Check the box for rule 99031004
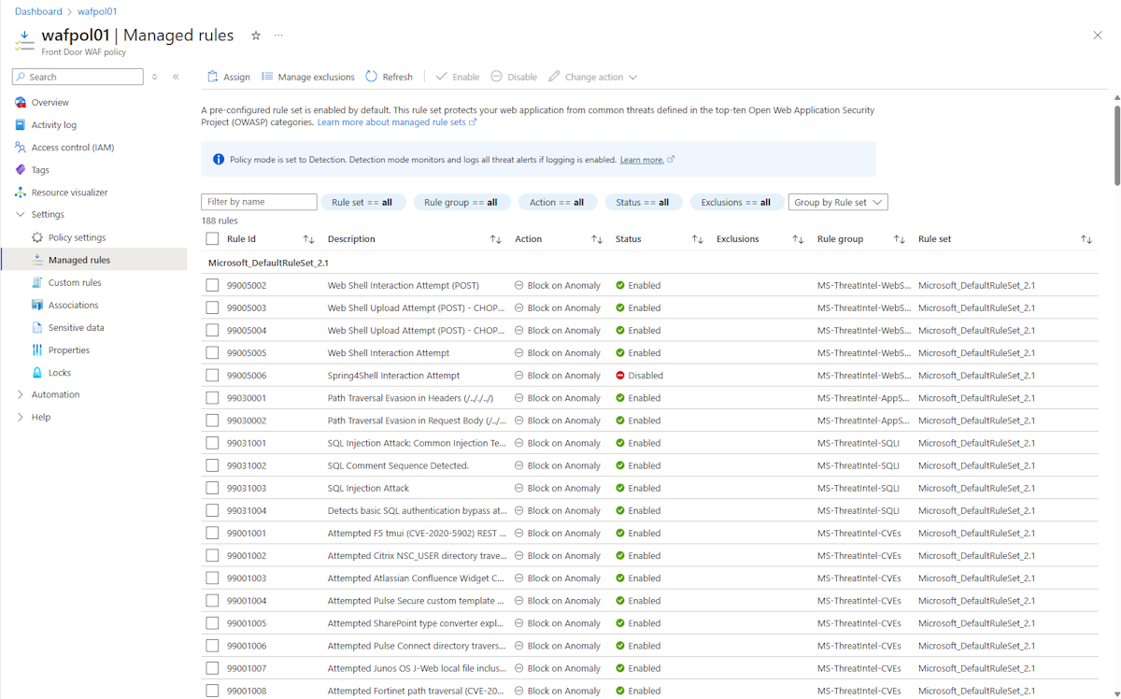Image resolution: width=1121 pixels, height=699 pixels. 212,510
